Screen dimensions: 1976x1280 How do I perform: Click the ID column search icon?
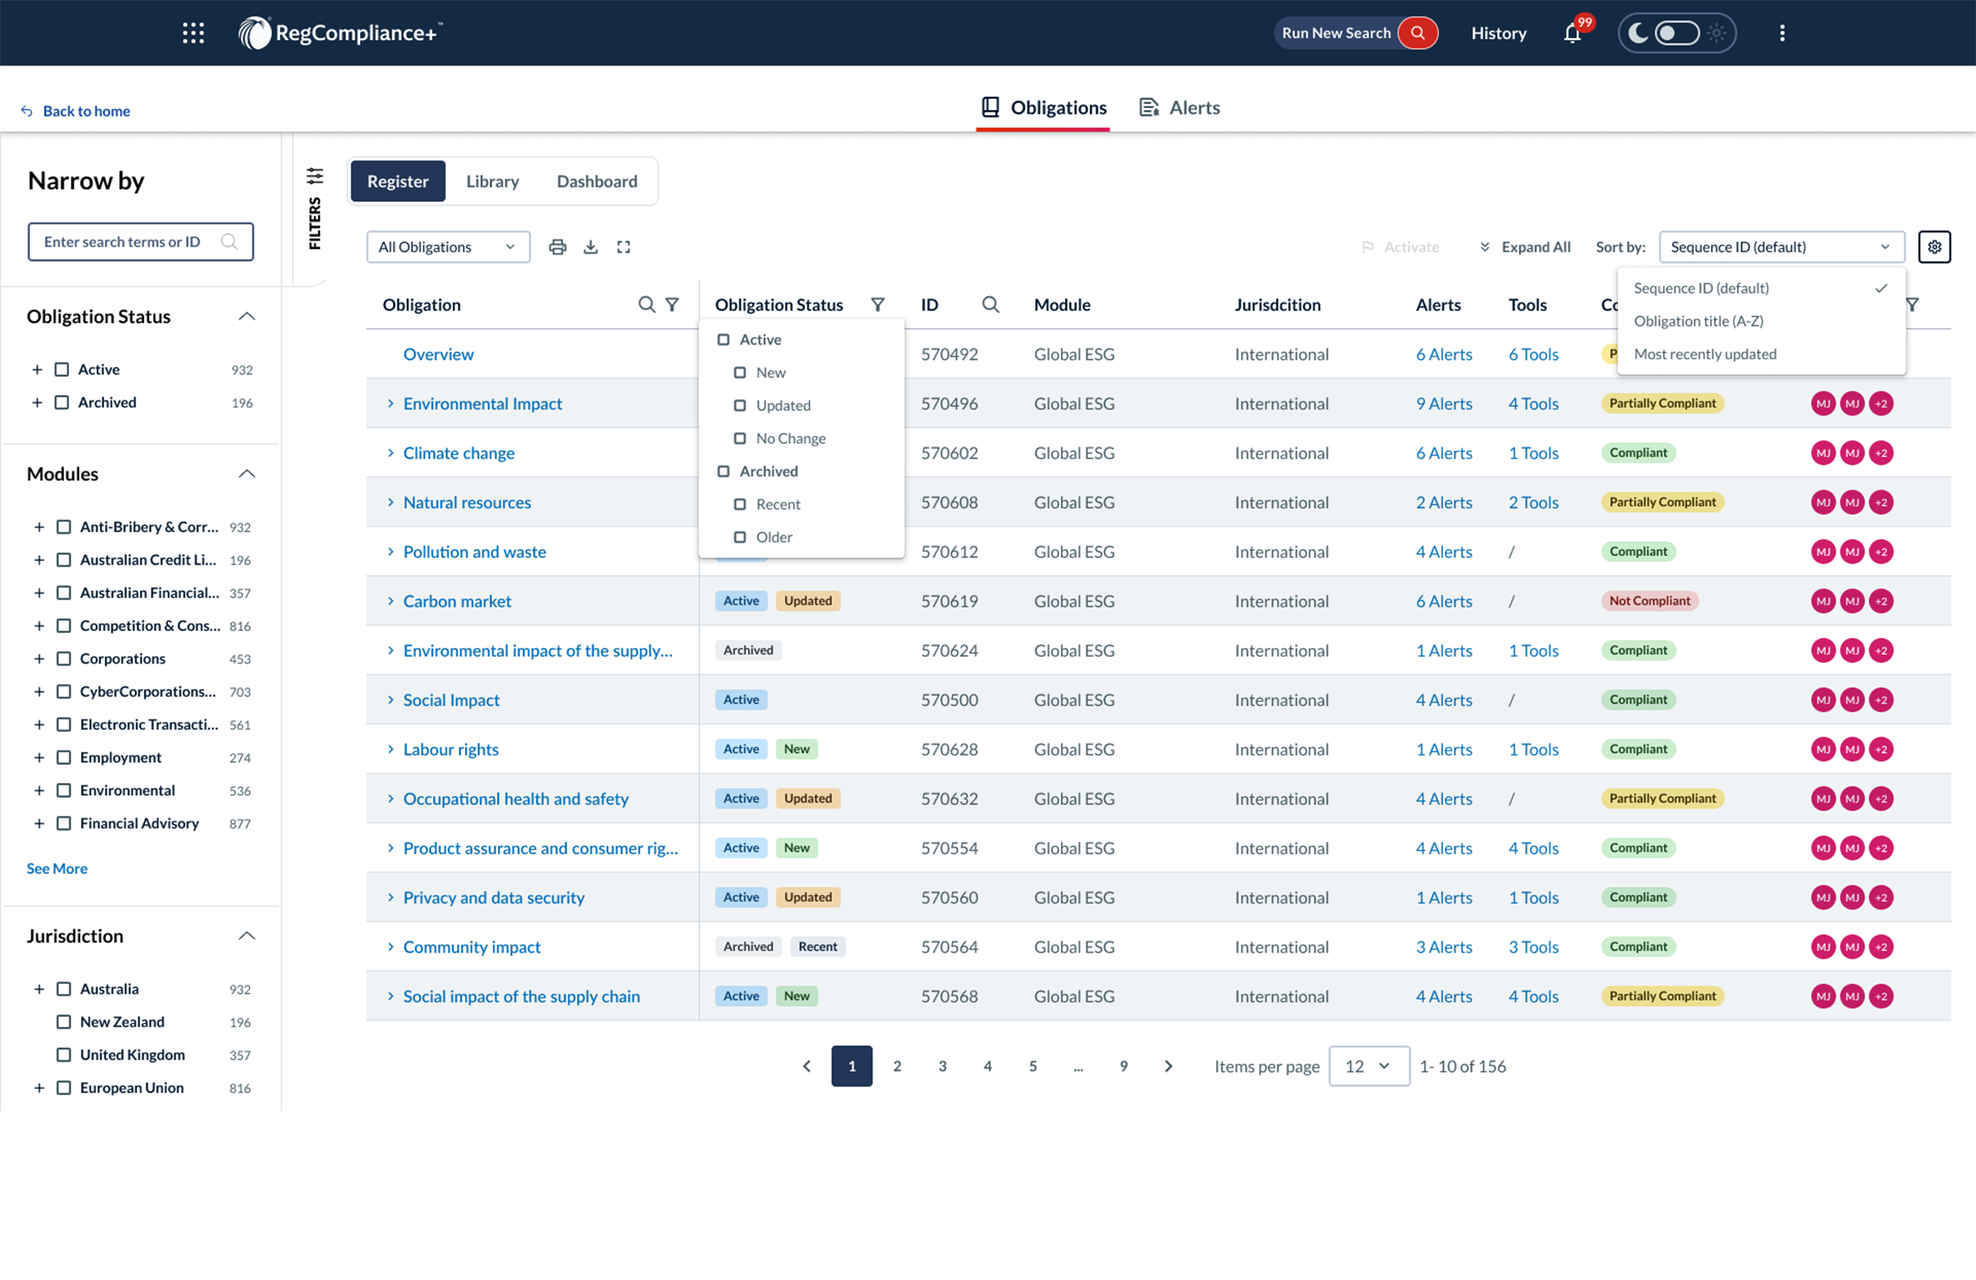pyautogui.click(x=989, y=304)
